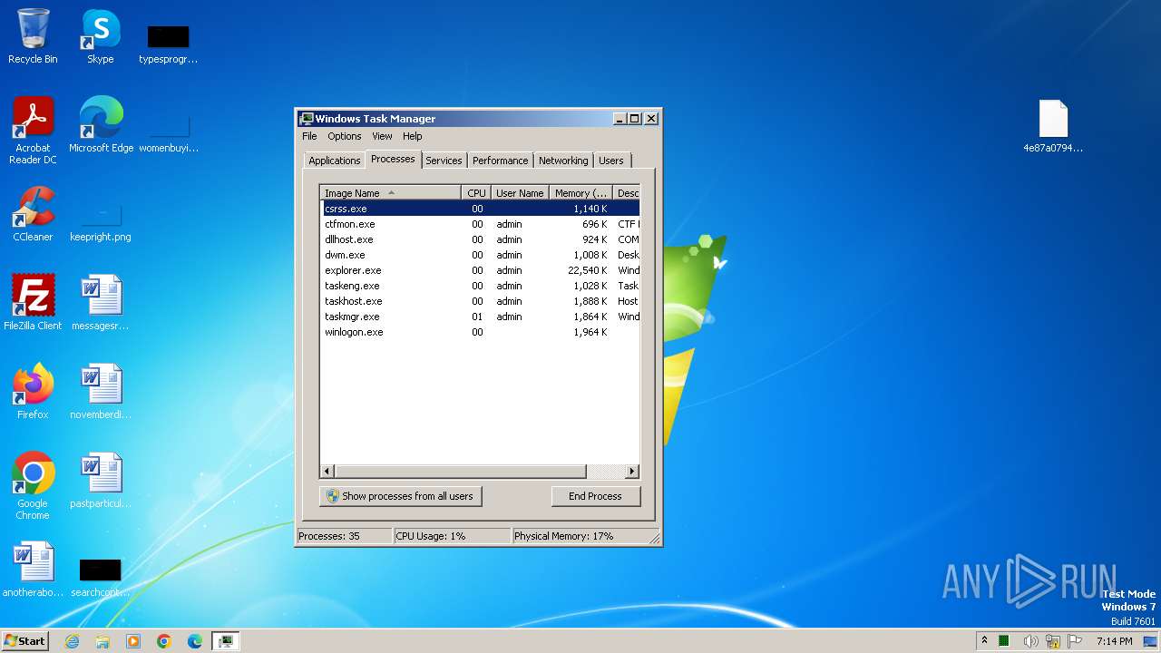Image resolution: width=1161 pixels, height=653 pixels.
Task: Sort processes by CPU column
Action: pyautogui.click(x=476, y=193)
